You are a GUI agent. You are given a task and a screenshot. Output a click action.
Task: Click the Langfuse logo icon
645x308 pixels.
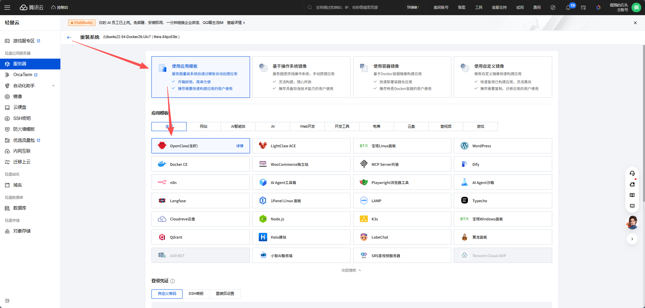[x=162, y=201]
